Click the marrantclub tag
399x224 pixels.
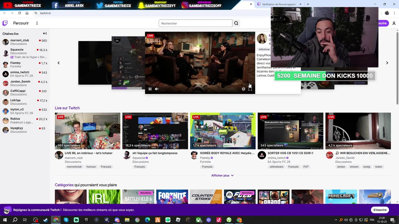74,167
